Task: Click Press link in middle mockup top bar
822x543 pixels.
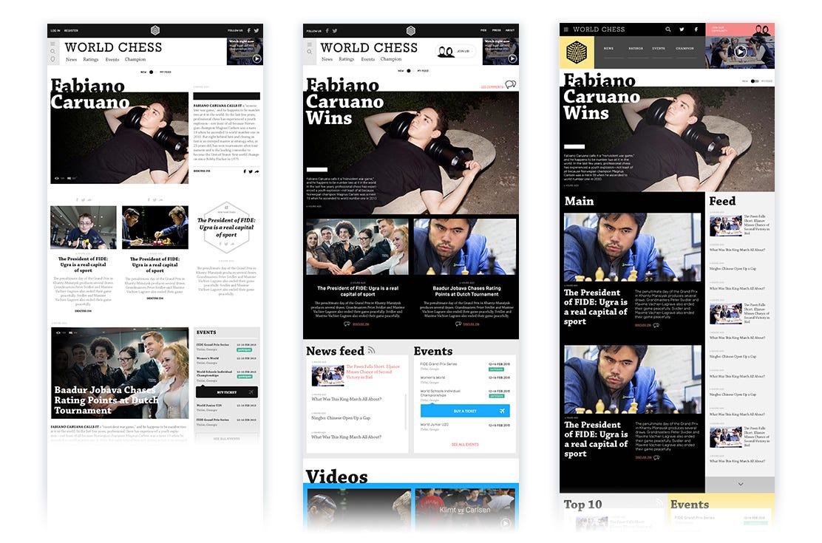Action: coord(497,30)
